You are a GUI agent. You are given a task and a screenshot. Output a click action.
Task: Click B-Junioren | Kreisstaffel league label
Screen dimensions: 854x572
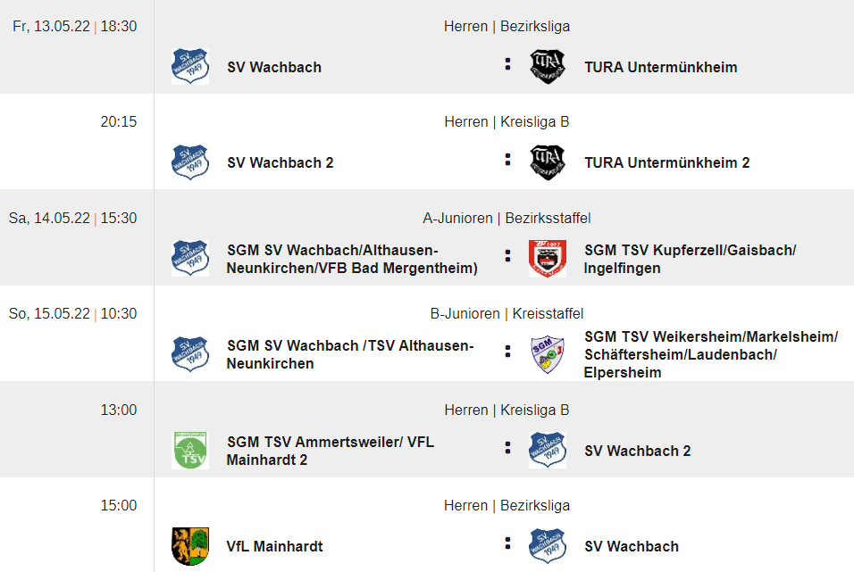pyautogui.click(x=507, y=313)
